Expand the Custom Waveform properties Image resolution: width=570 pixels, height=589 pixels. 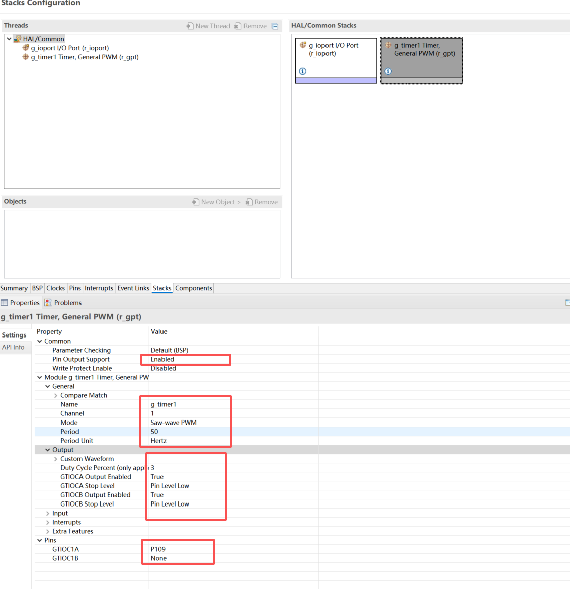click(56, 459)
